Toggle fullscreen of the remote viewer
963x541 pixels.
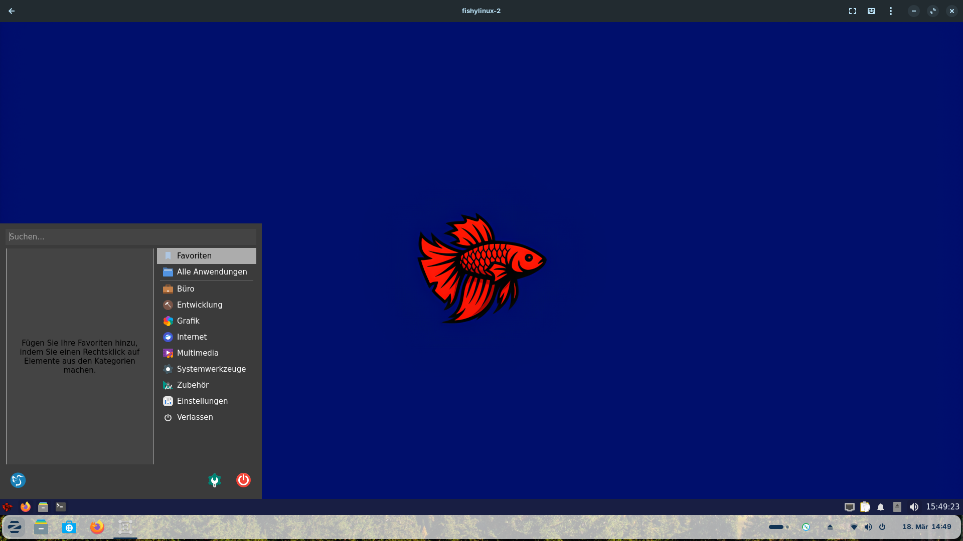click(x=852, y=11)
